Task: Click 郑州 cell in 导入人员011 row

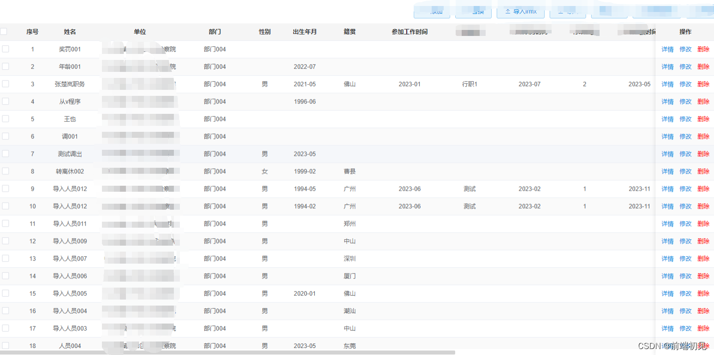Action: [x=350, y=224]
